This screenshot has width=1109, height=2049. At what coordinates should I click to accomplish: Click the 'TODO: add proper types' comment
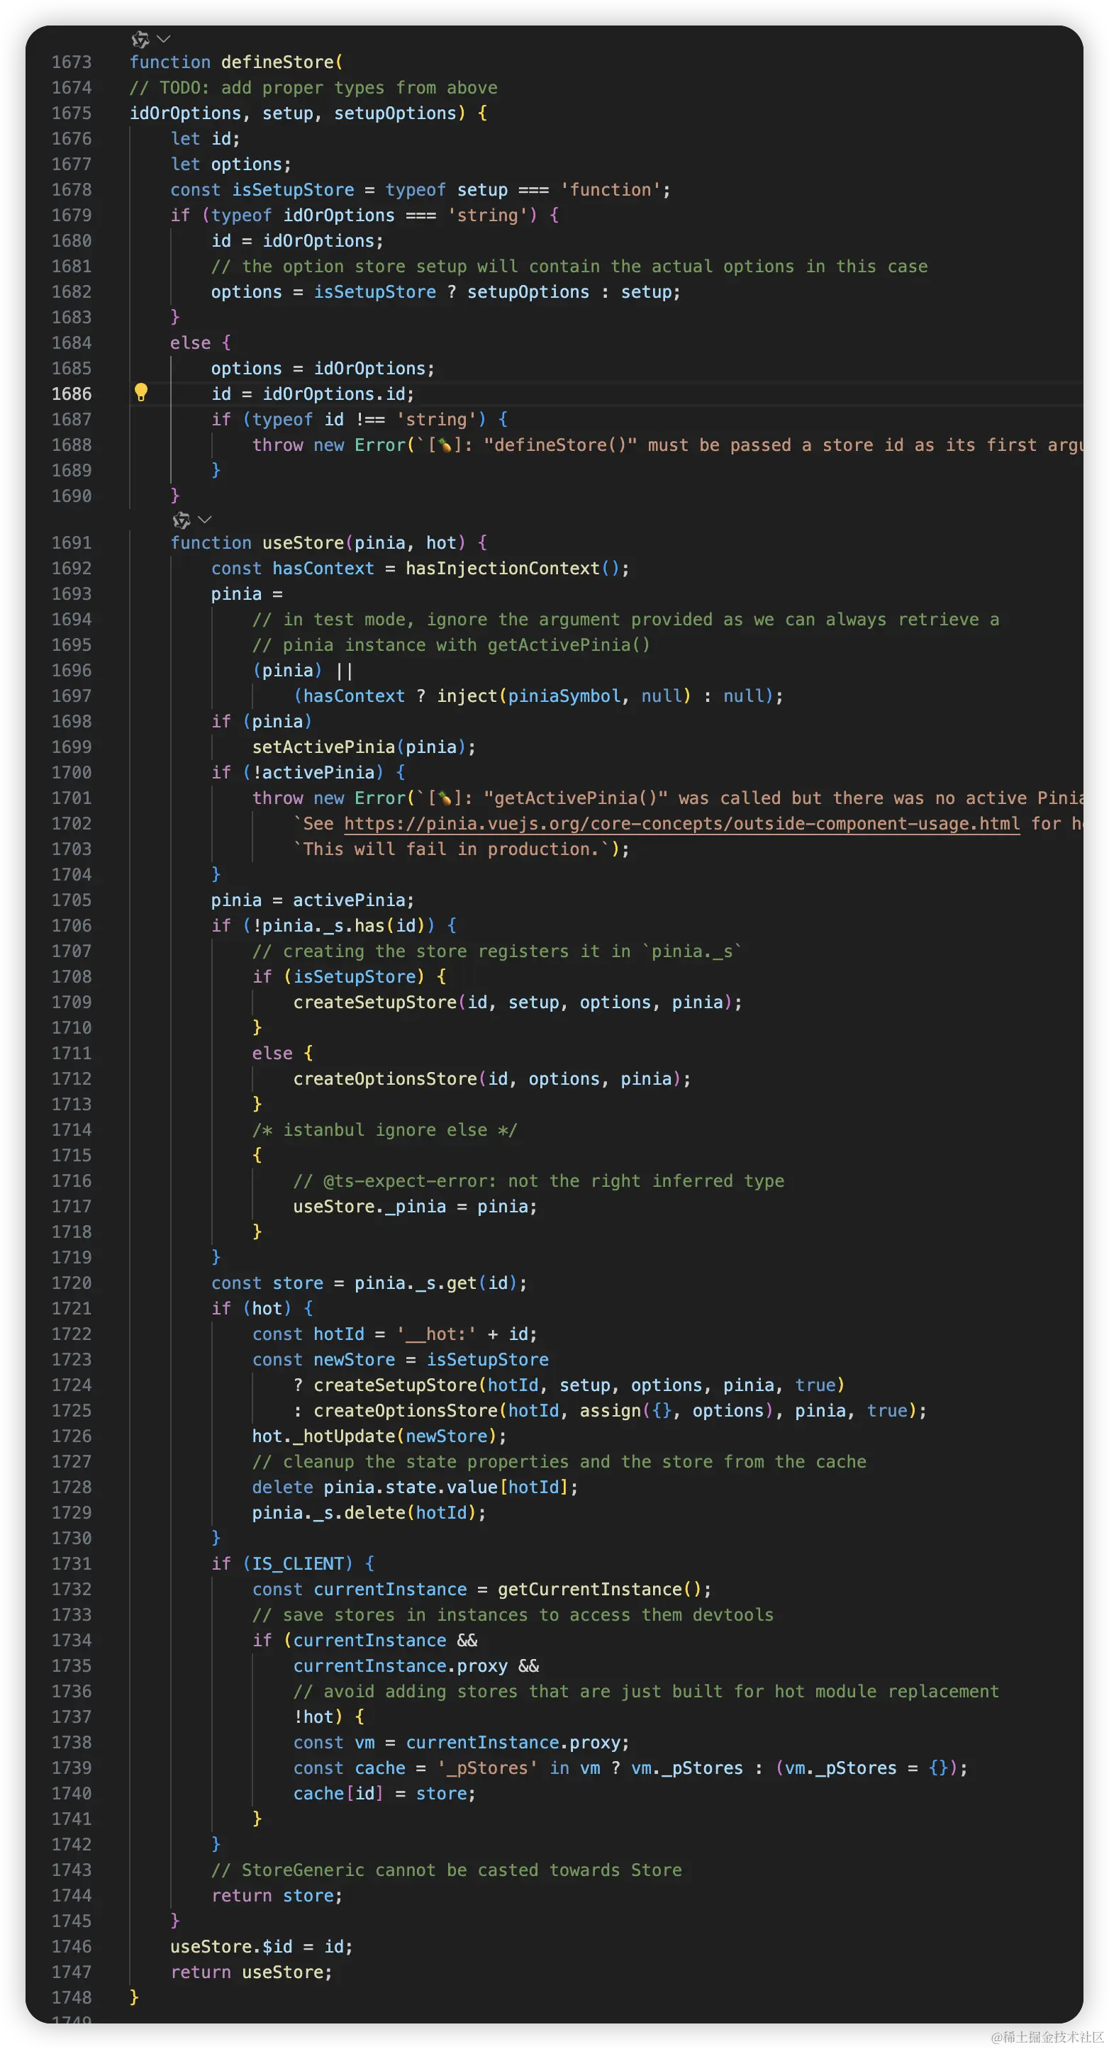click(313, 87)
